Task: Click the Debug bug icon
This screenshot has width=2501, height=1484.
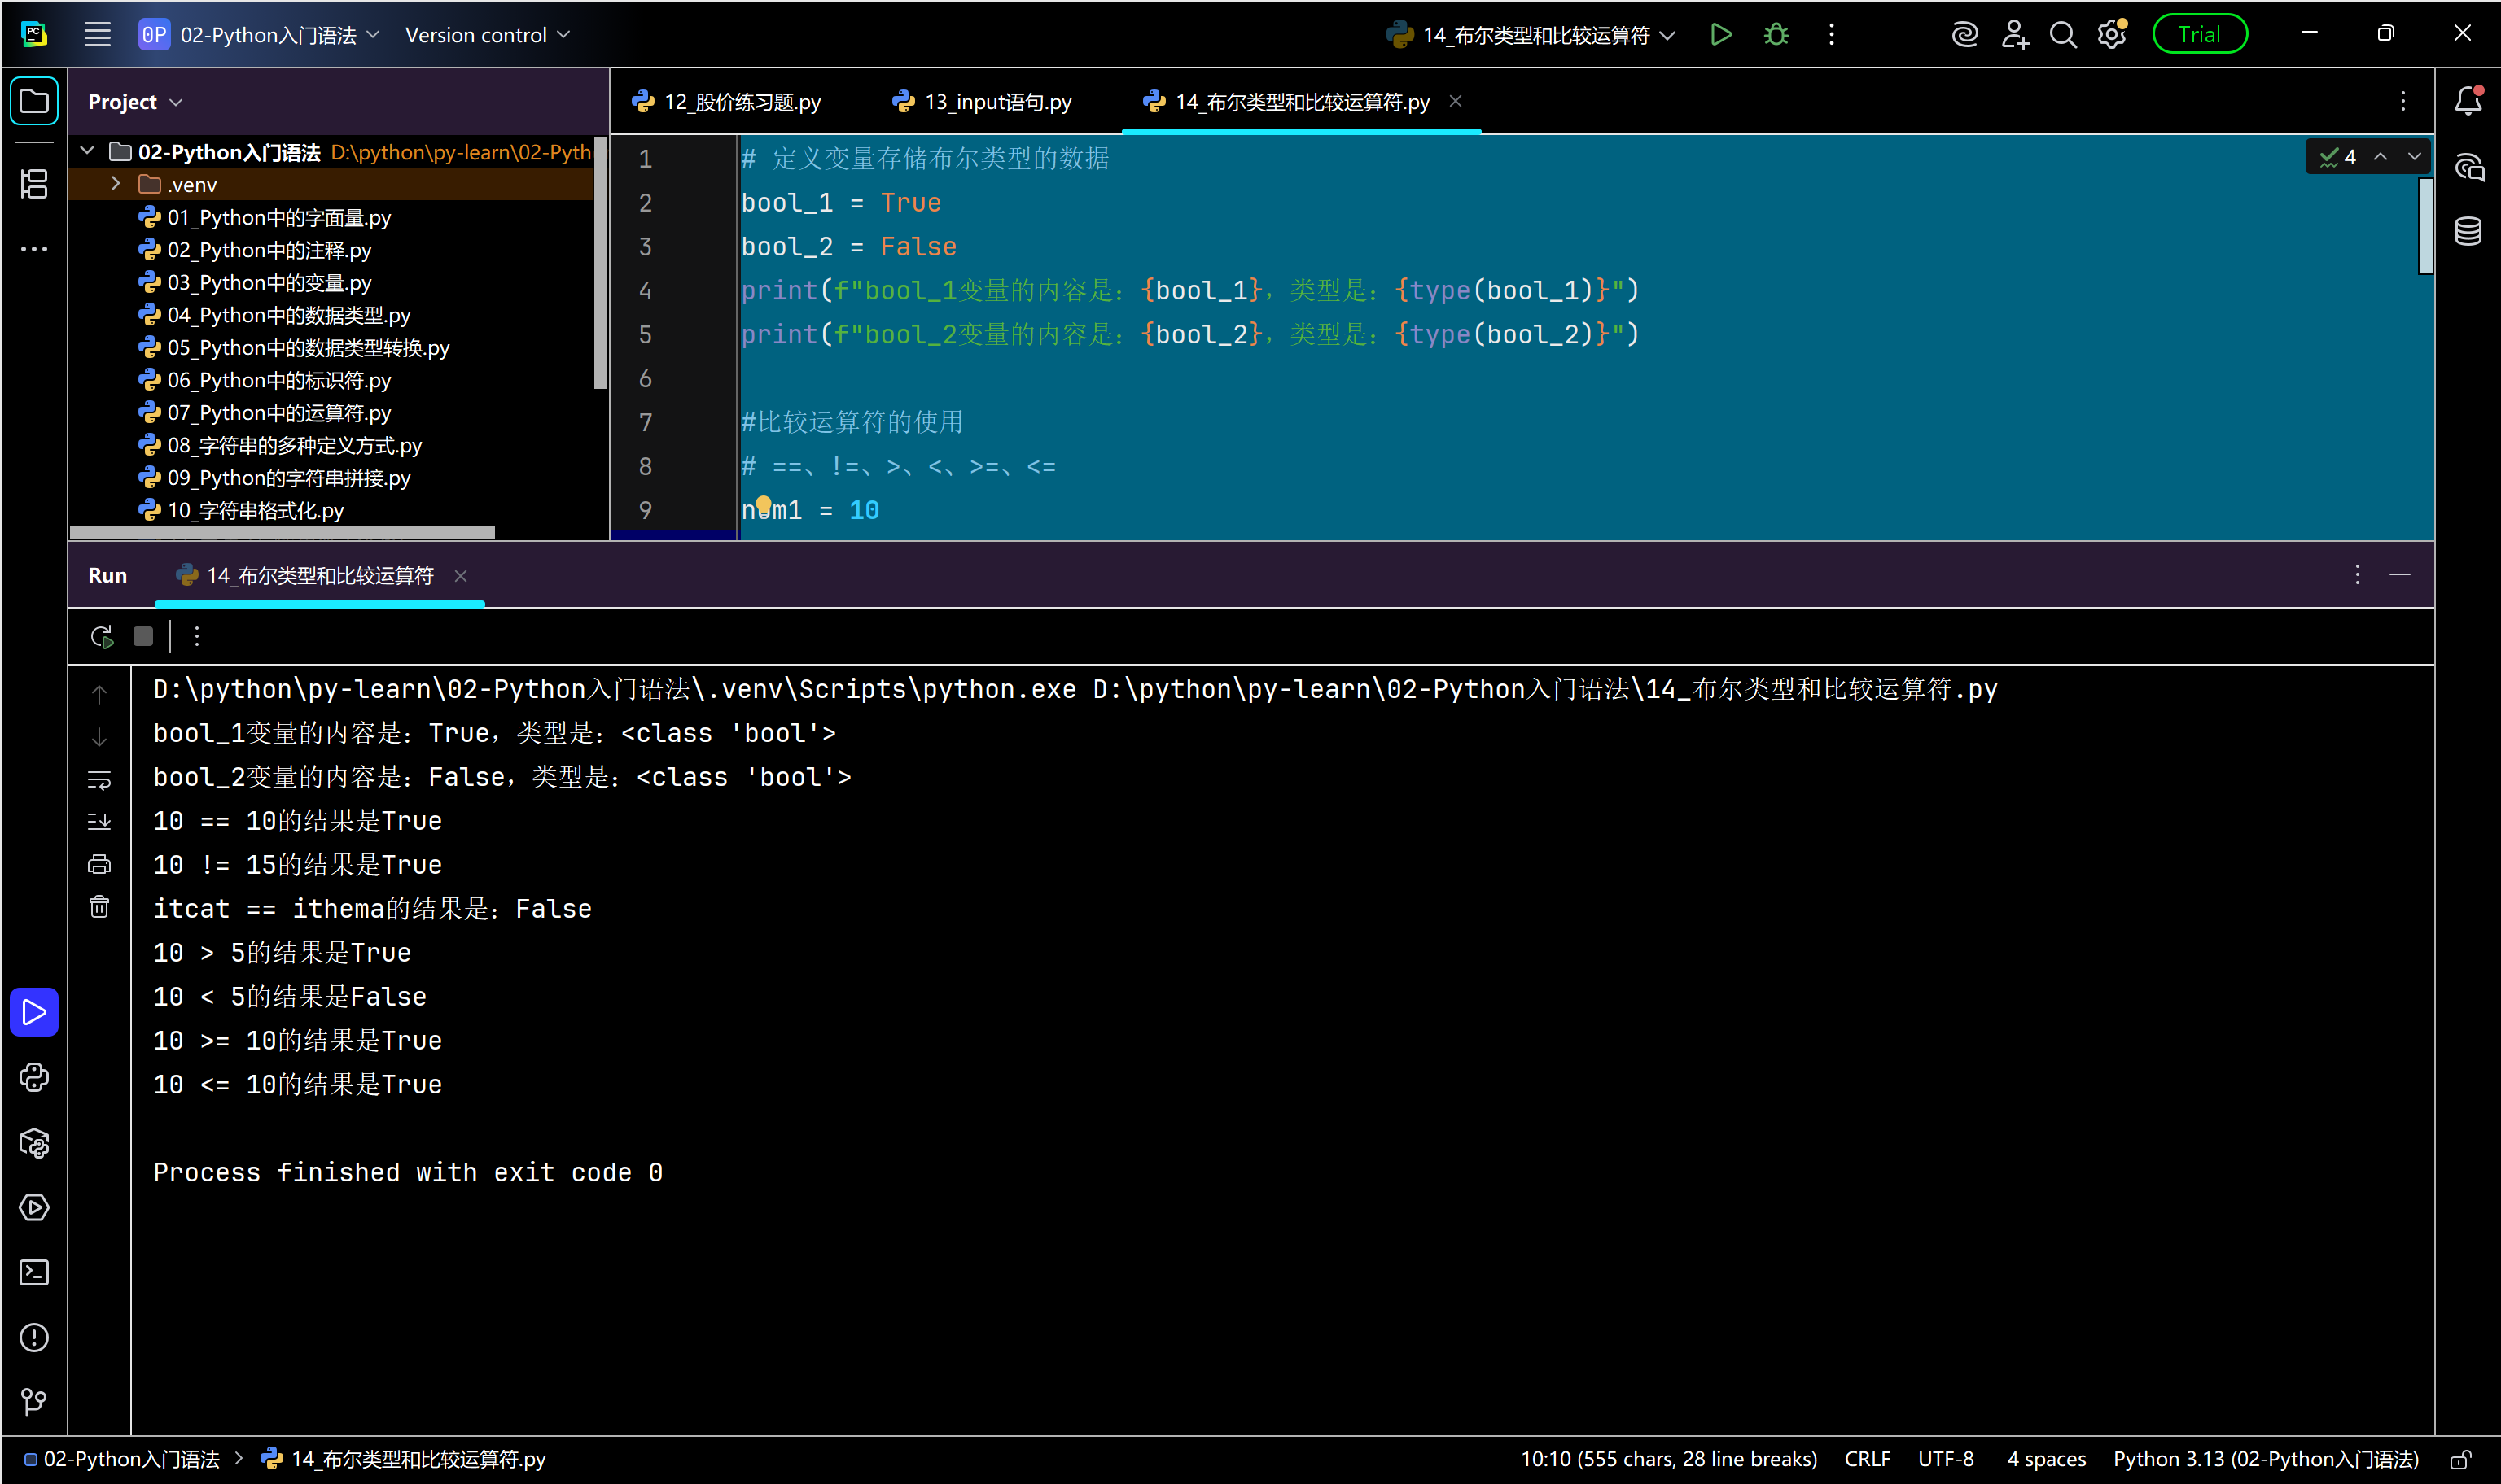Action: click(1776, 35)
